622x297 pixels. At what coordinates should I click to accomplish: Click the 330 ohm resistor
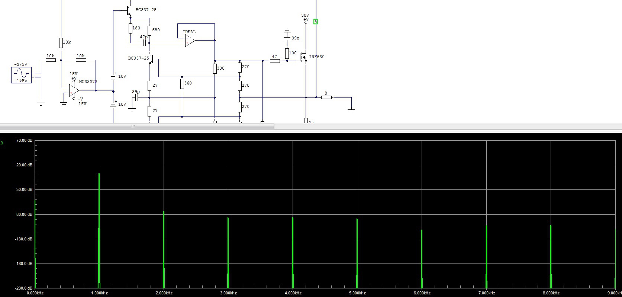pos(215,68)
